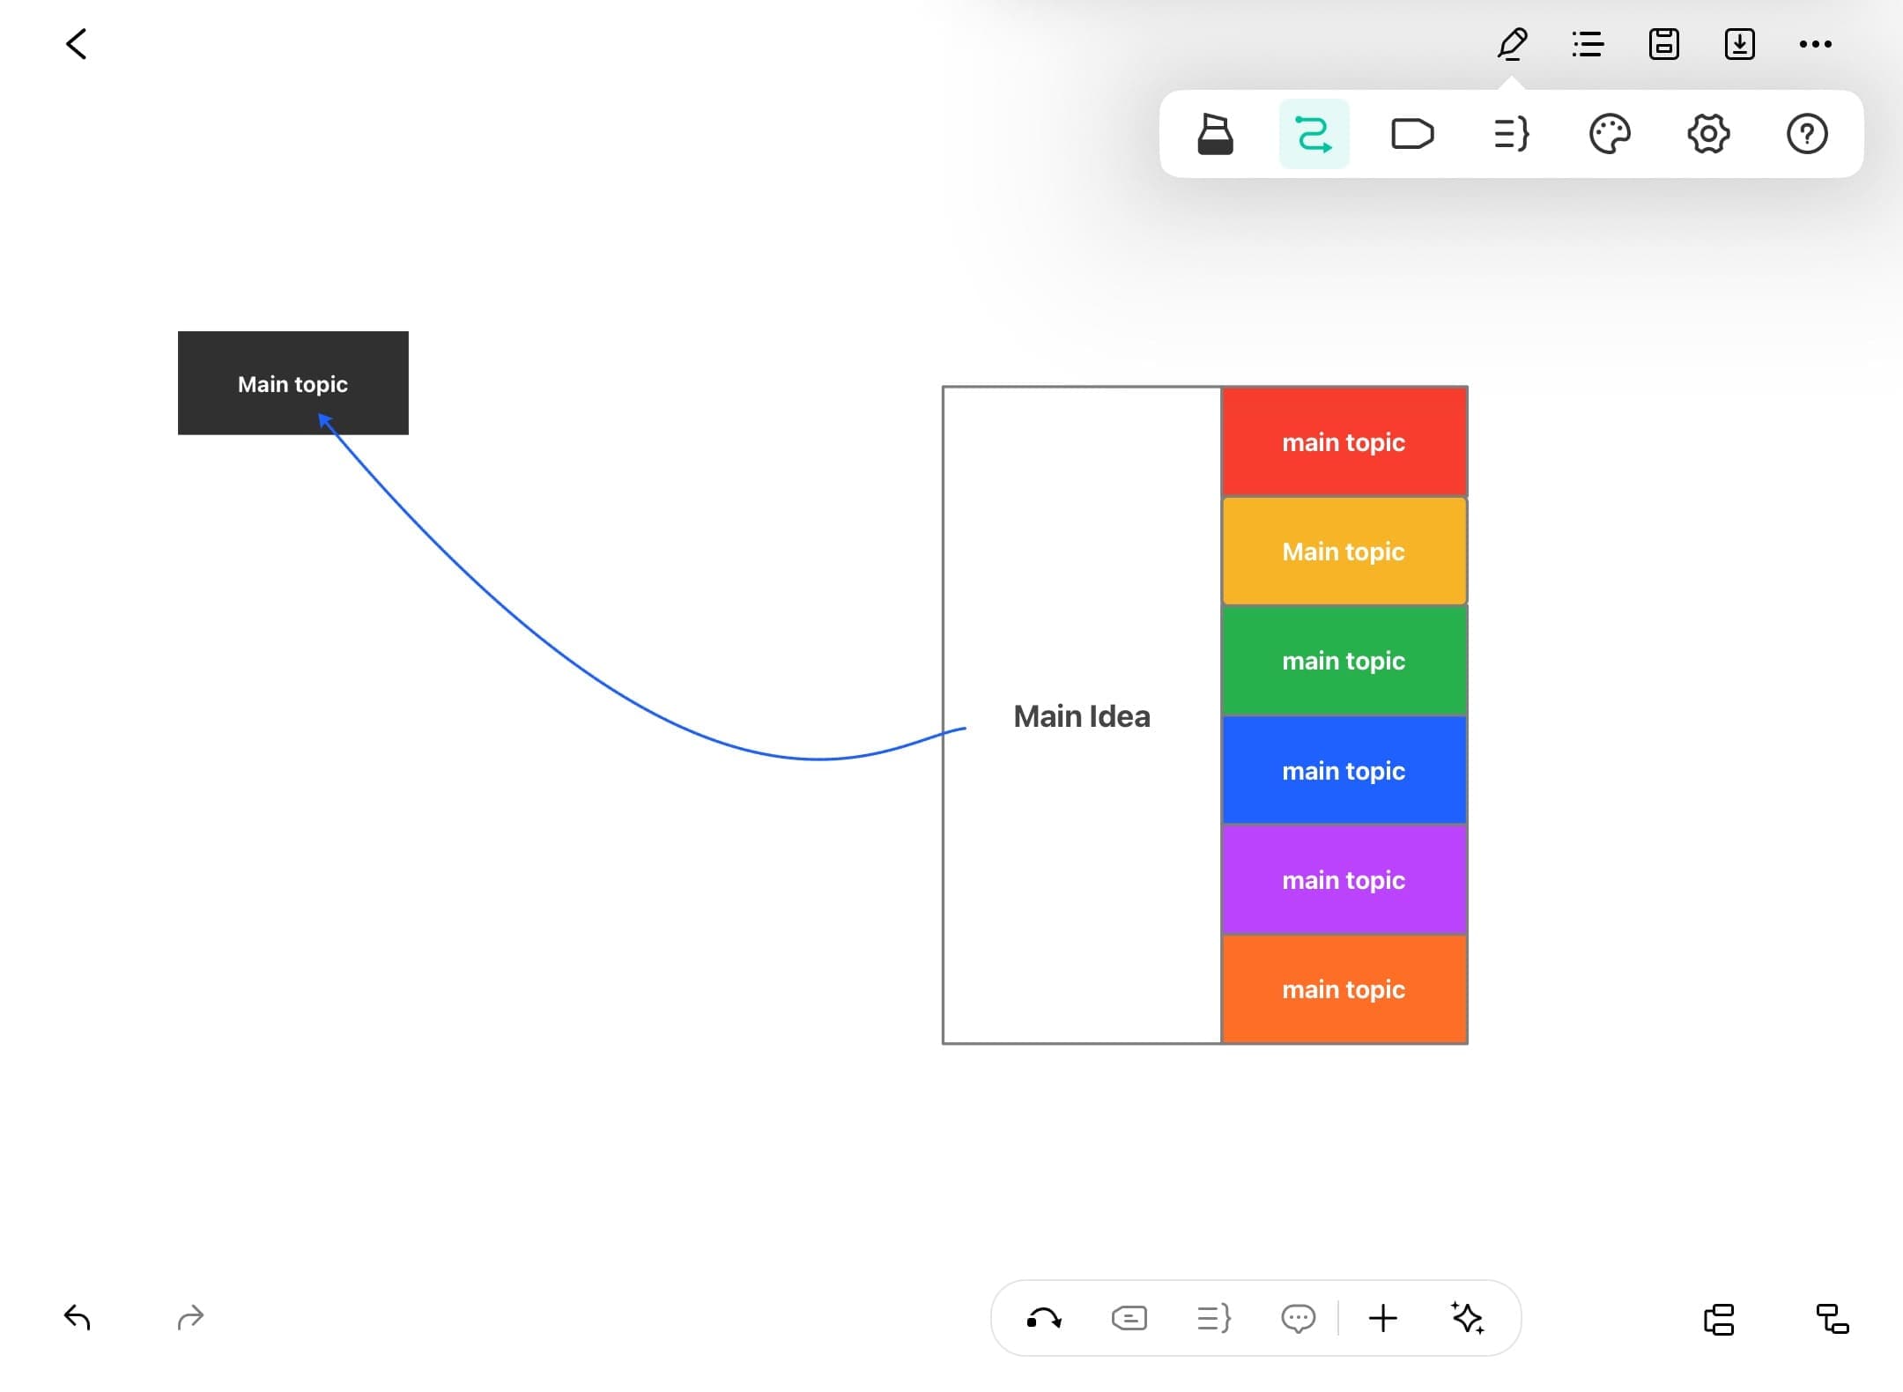
Task: Open the pen edit tools menu
Action: pos(1512,44)
